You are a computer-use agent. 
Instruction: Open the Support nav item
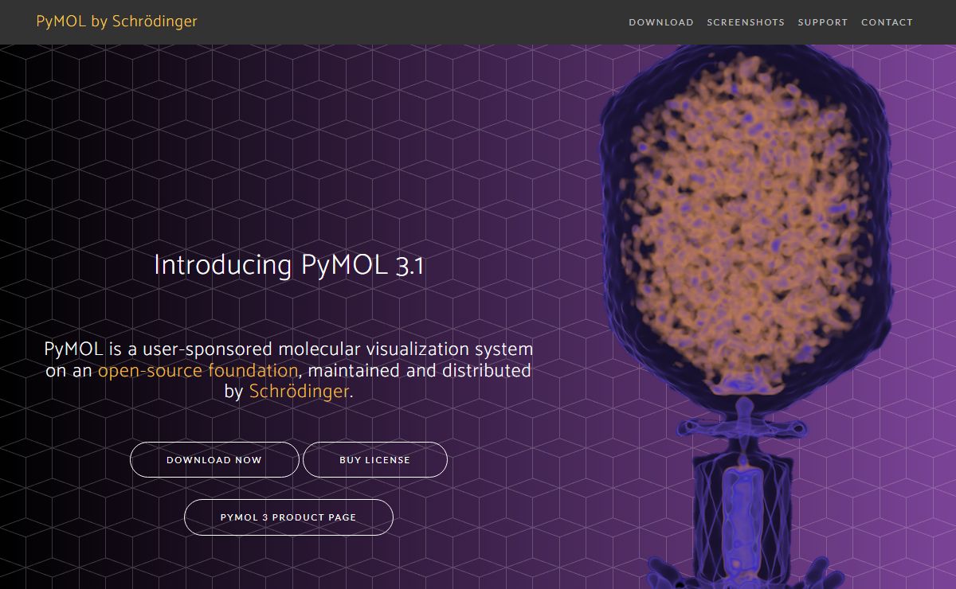point(823,22)
